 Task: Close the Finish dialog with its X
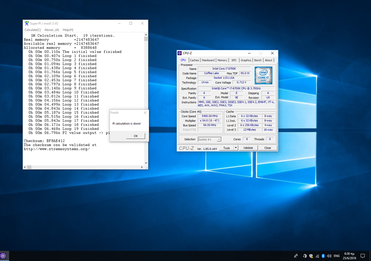(x=145, y=113)
